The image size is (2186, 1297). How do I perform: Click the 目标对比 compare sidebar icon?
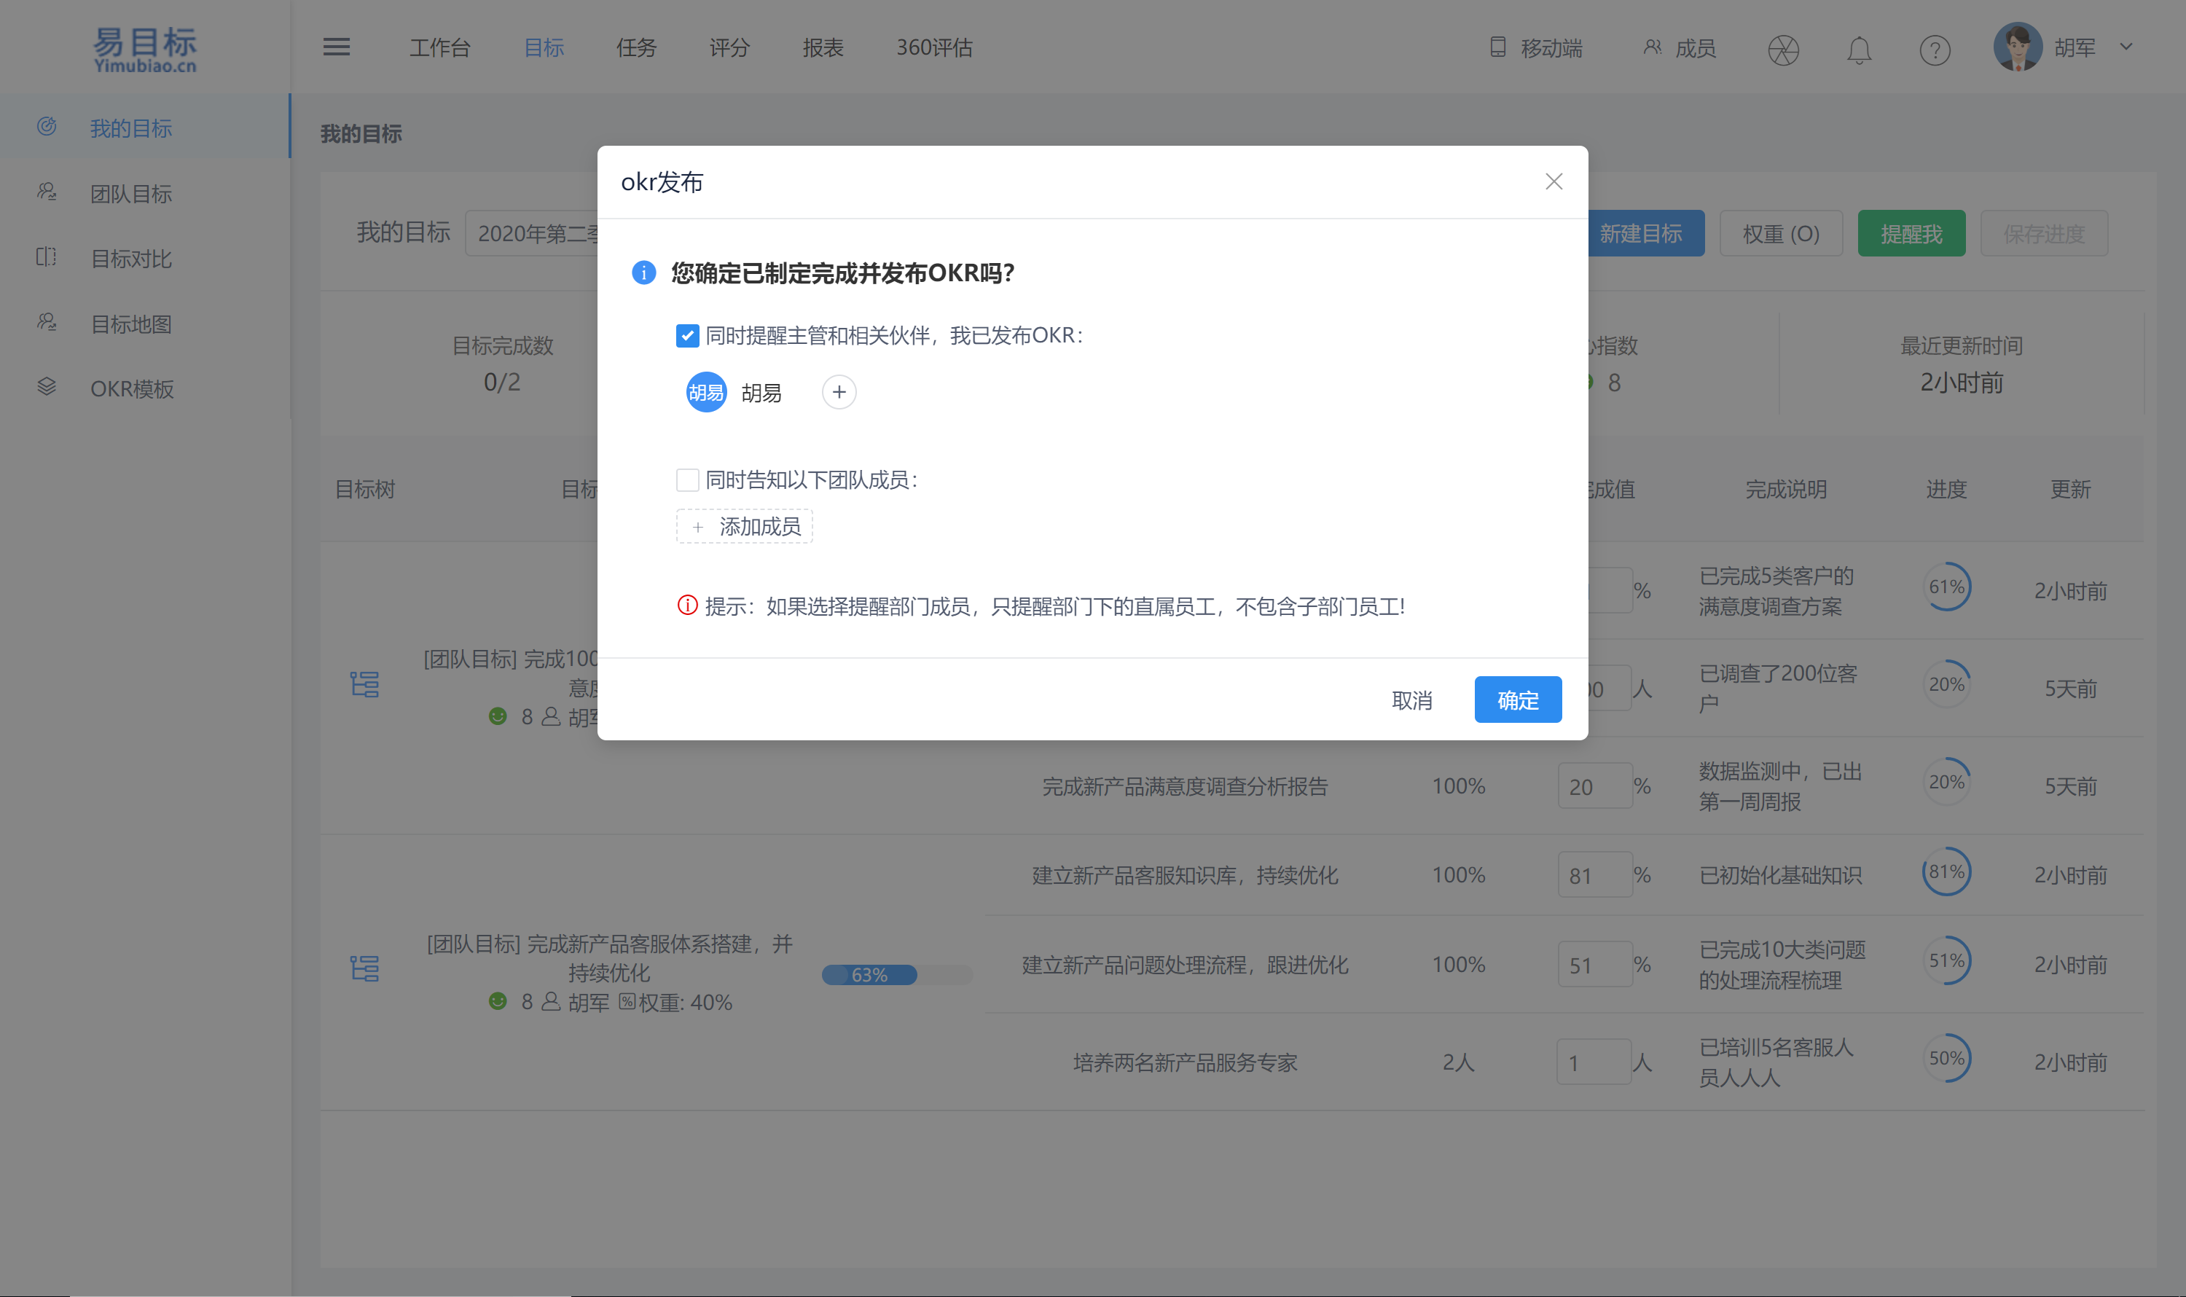[x=47, y=257]
